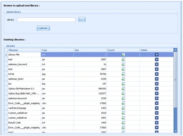Delete OpKey-DB-Maintainer-0.1 jar
Screen dimensions: 183x136
click(x=157, y=89)
